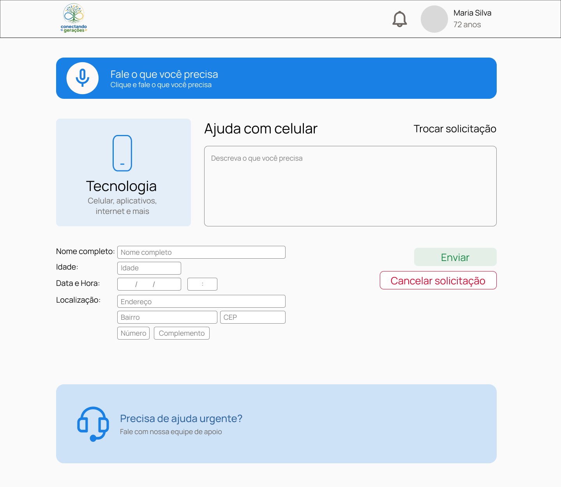Focus the Bairro input field
561x487 pixels.
(x=167, y=317)
